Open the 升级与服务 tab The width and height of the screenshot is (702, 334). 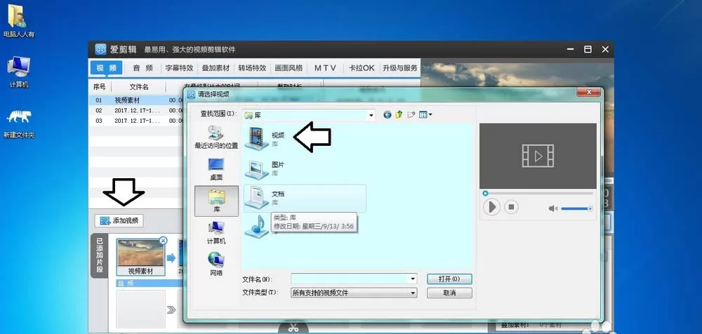tap(400, 68)
